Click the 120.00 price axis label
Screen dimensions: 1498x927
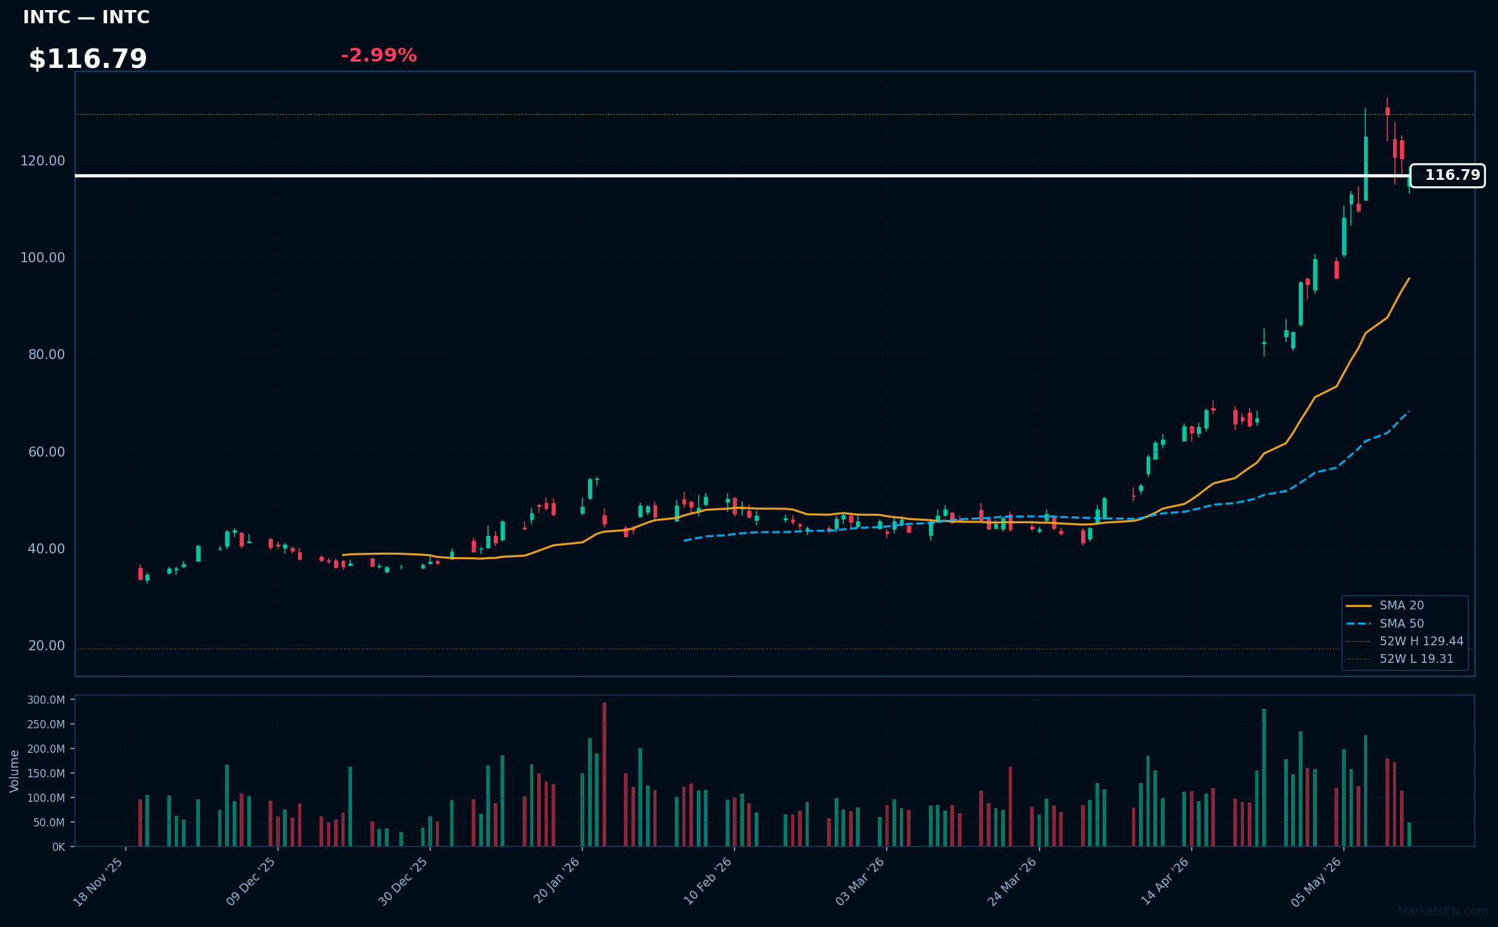(43, 161)
